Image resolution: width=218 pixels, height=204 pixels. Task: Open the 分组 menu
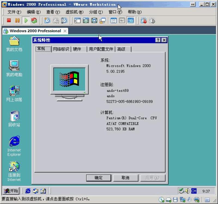(96, 12)
